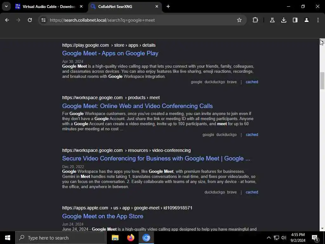The image size is (325, 244).
Task: Click the workspace.google.com products meet URL
Action: 111,98
